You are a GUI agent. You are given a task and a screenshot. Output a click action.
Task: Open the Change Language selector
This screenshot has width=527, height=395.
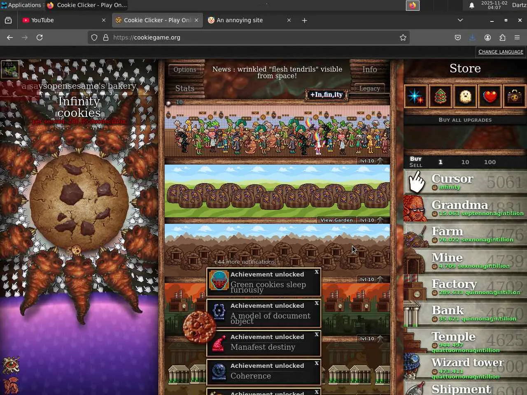(x=501, y=52)
